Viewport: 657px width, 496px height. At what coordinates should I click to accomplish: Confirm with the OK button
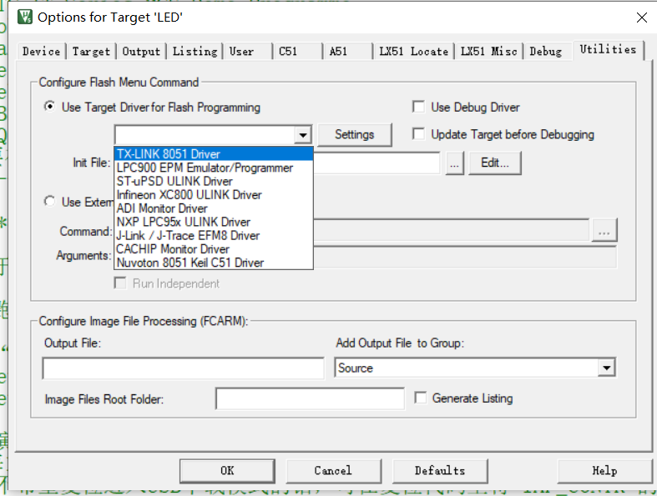coord(228,471)
